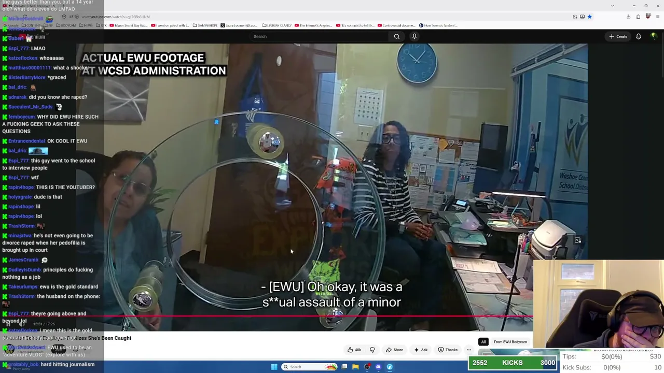
Task: Click chat username Succulent_Mr_Suds
Action: coord(30,107)
